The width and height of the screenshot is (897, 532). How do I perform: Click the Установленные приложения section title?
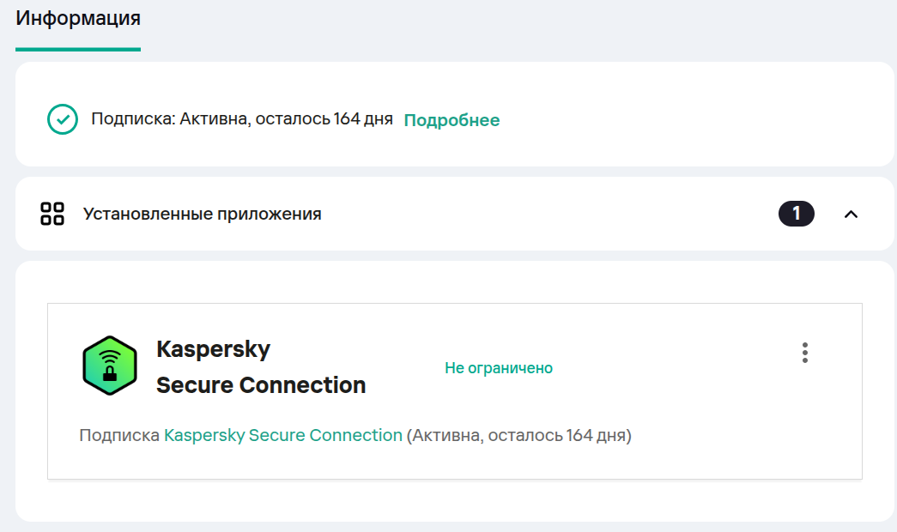[202, 214]
